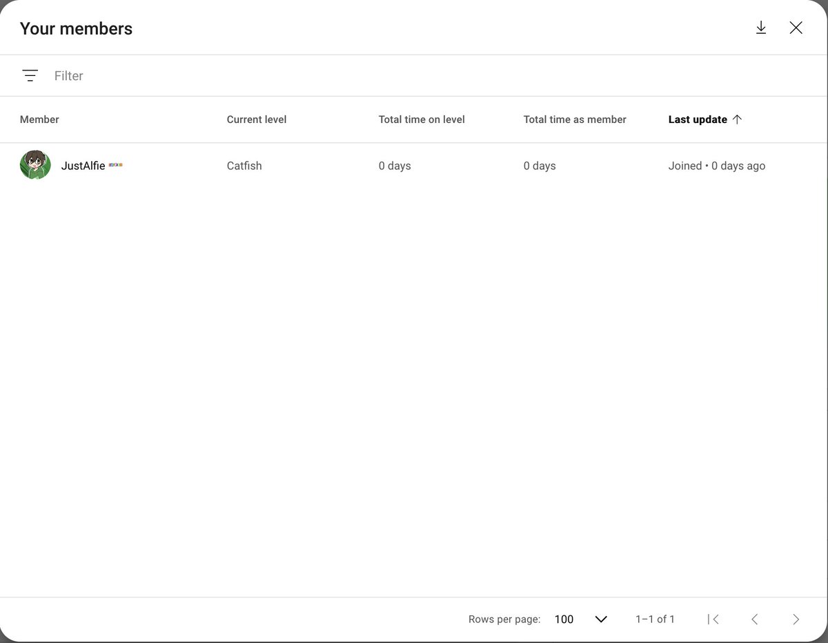The height and width of the screenshot is (643, 828).
Task: Go to the previous page
Action: [755, 619]
